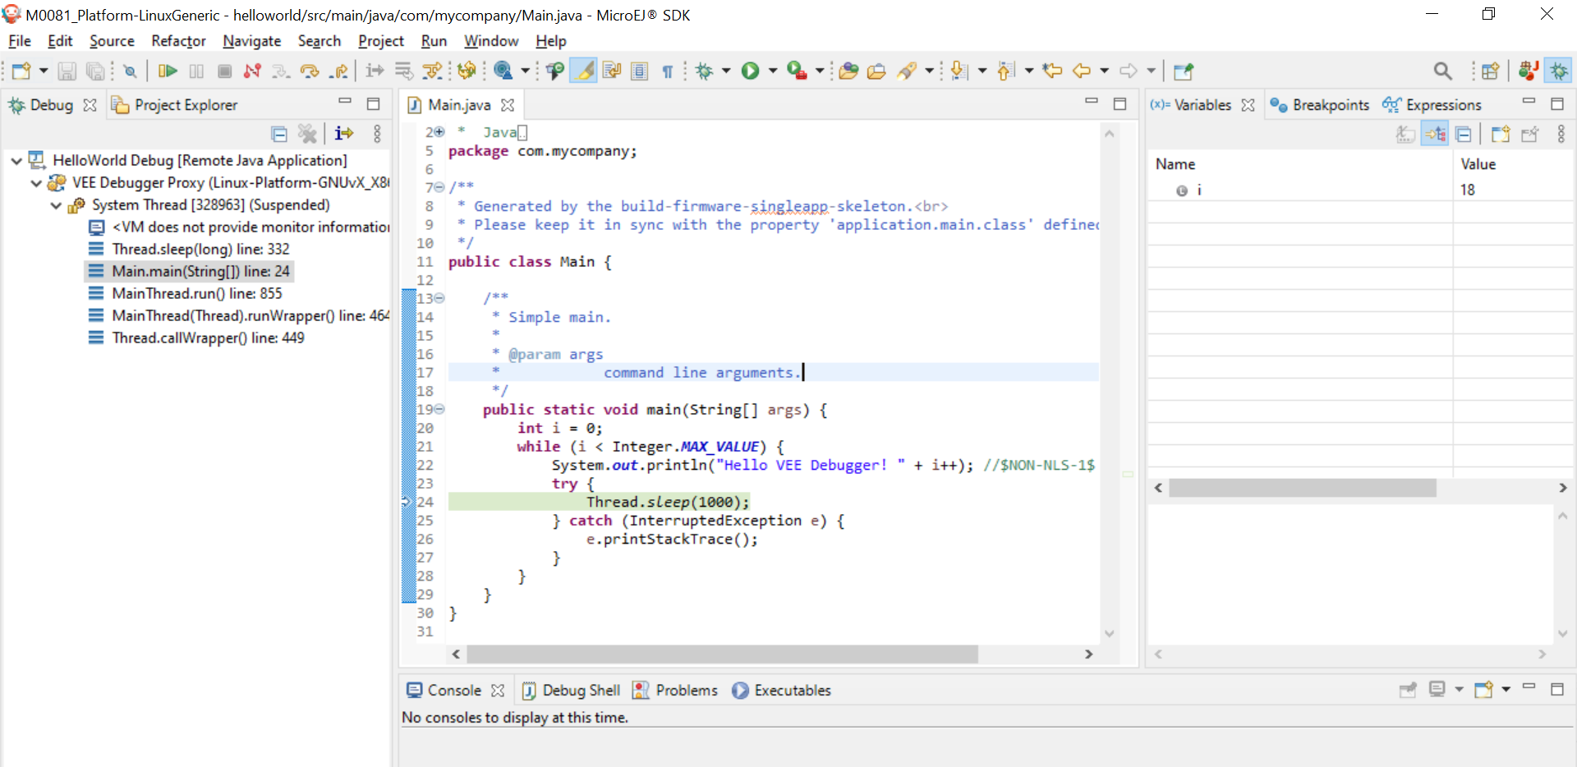This screenshot has height=767, width=1577.
Task: Collapse all frames in the Debug view
Action: point(280,134)
